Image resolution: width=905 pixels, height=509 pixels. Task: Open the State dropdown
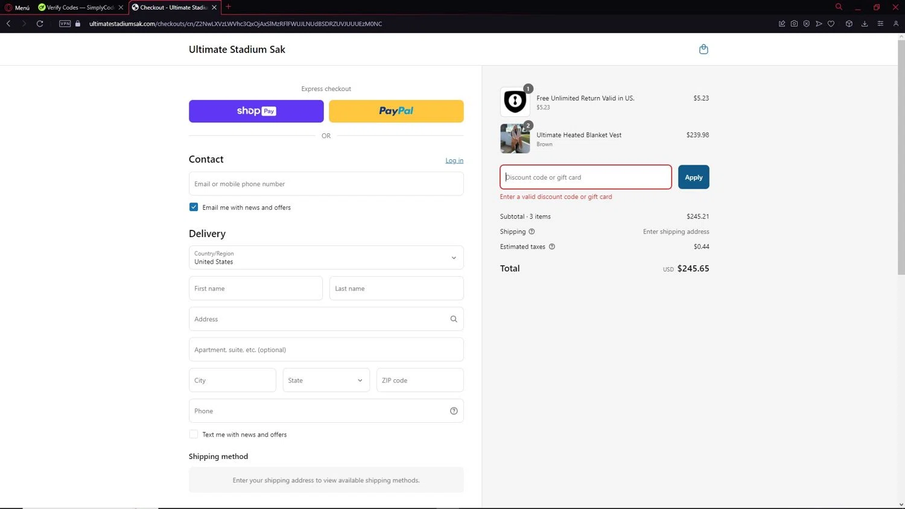pos(326,381)
